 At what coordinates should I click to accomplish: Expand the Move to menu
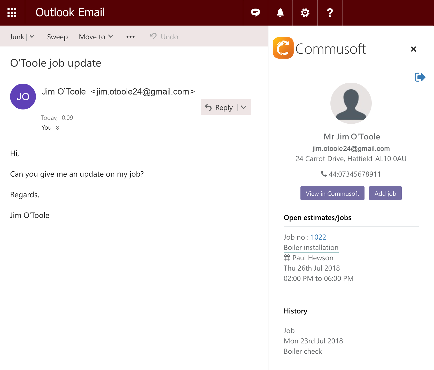coord(111,36)
